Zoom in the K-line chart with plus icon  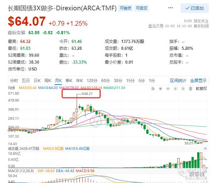click(x=160, y=89)
